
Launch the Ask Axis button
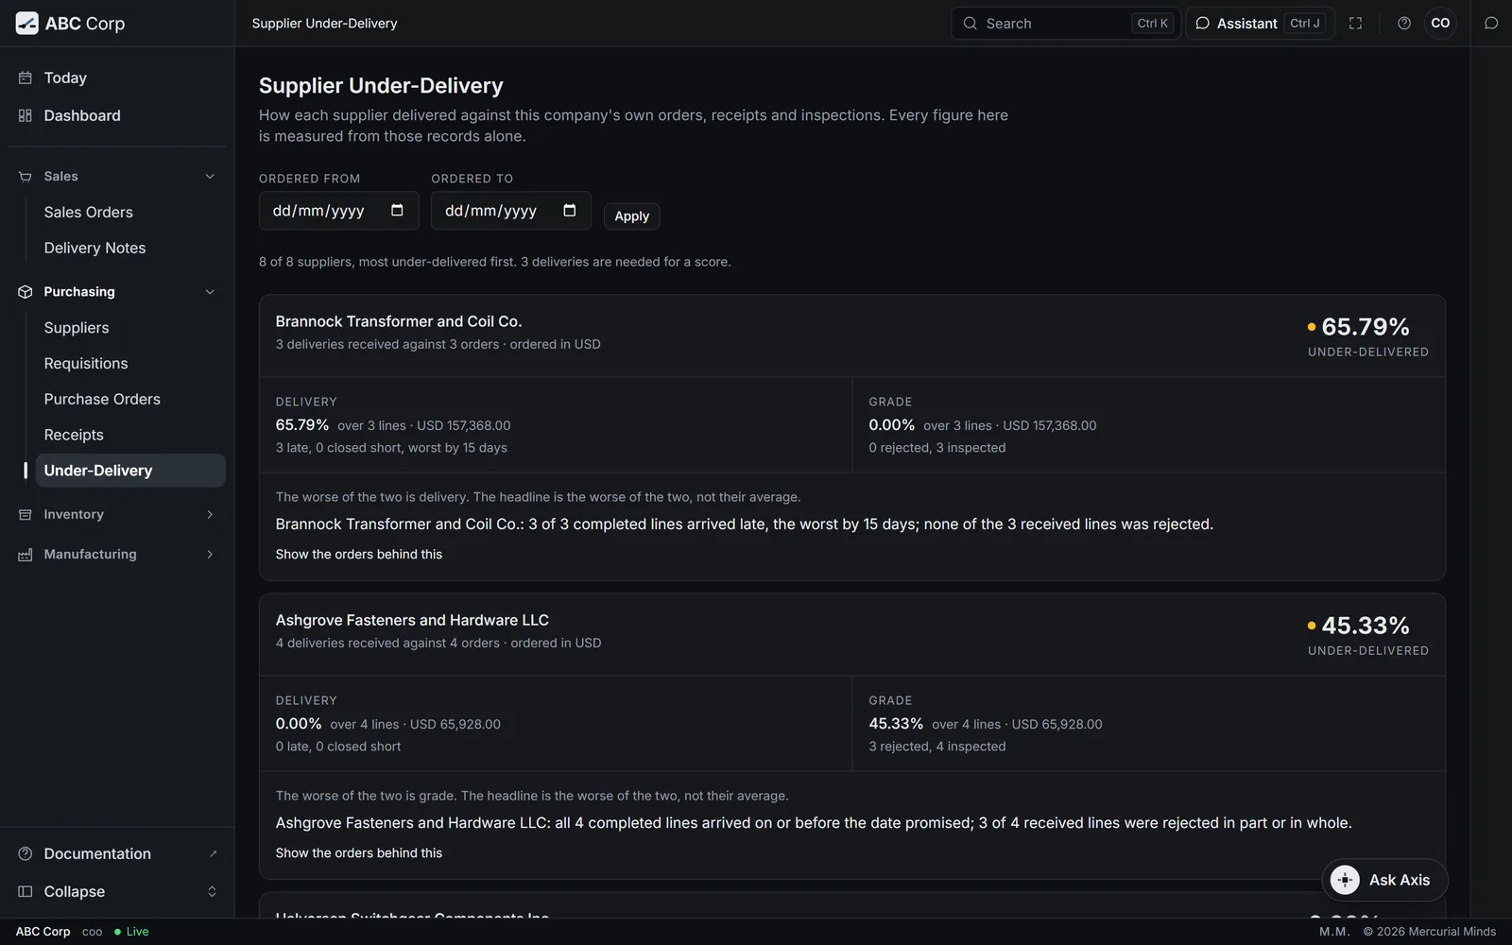click(x=1384, y=880)
